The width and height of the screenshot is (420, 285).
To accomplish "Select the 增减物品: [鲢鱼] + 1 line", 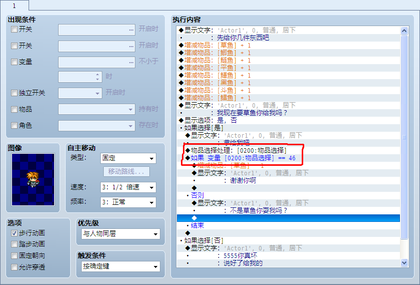I will point(289,60).
